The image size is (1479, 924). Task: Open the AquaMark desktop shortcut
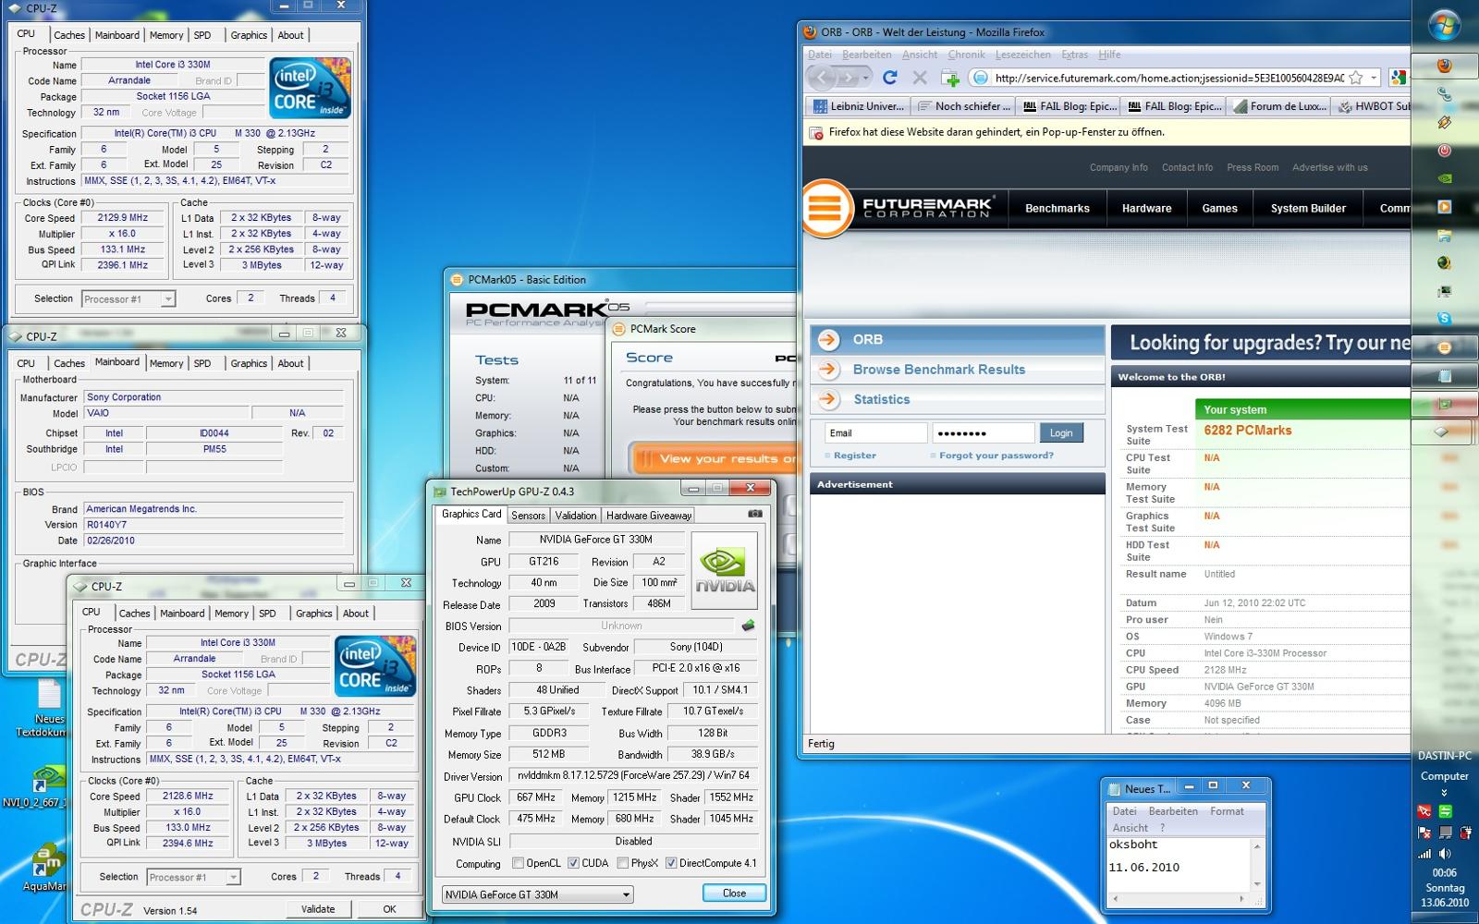[43, 869]
